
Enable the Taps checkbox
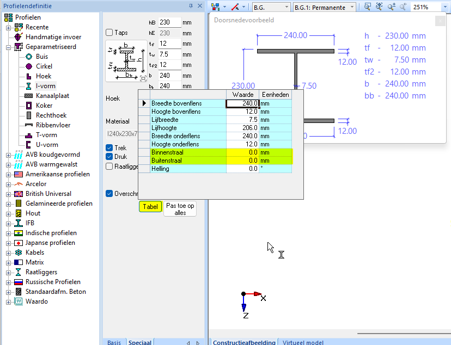click(109, 33)
